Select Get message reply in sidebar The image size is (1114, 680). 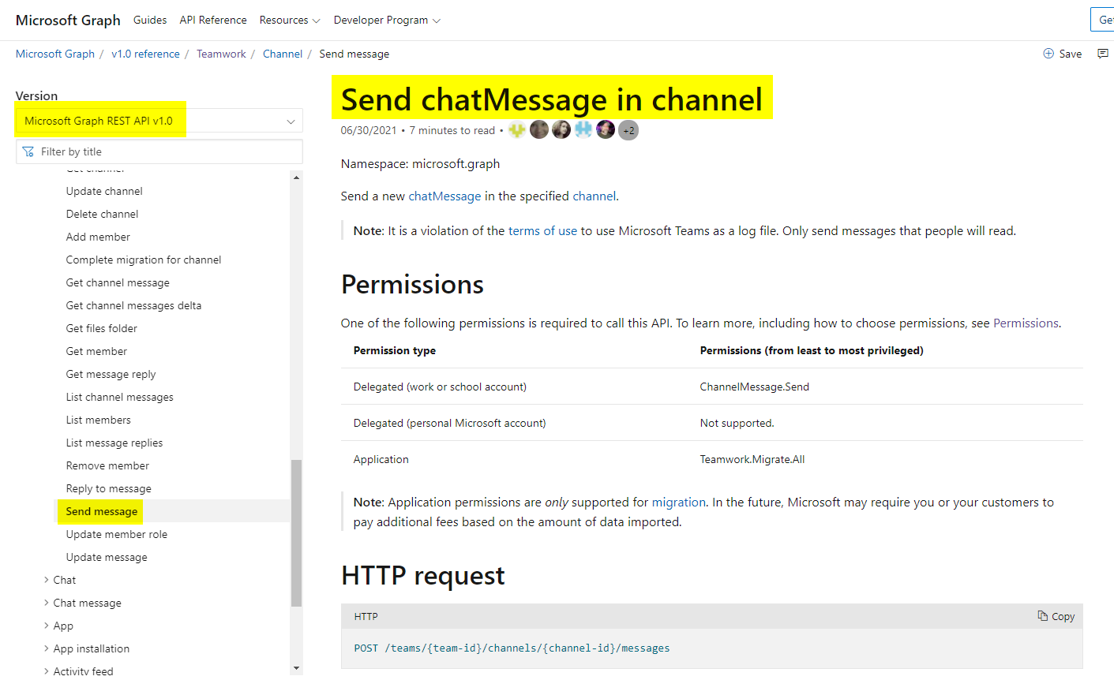(111, 374)
